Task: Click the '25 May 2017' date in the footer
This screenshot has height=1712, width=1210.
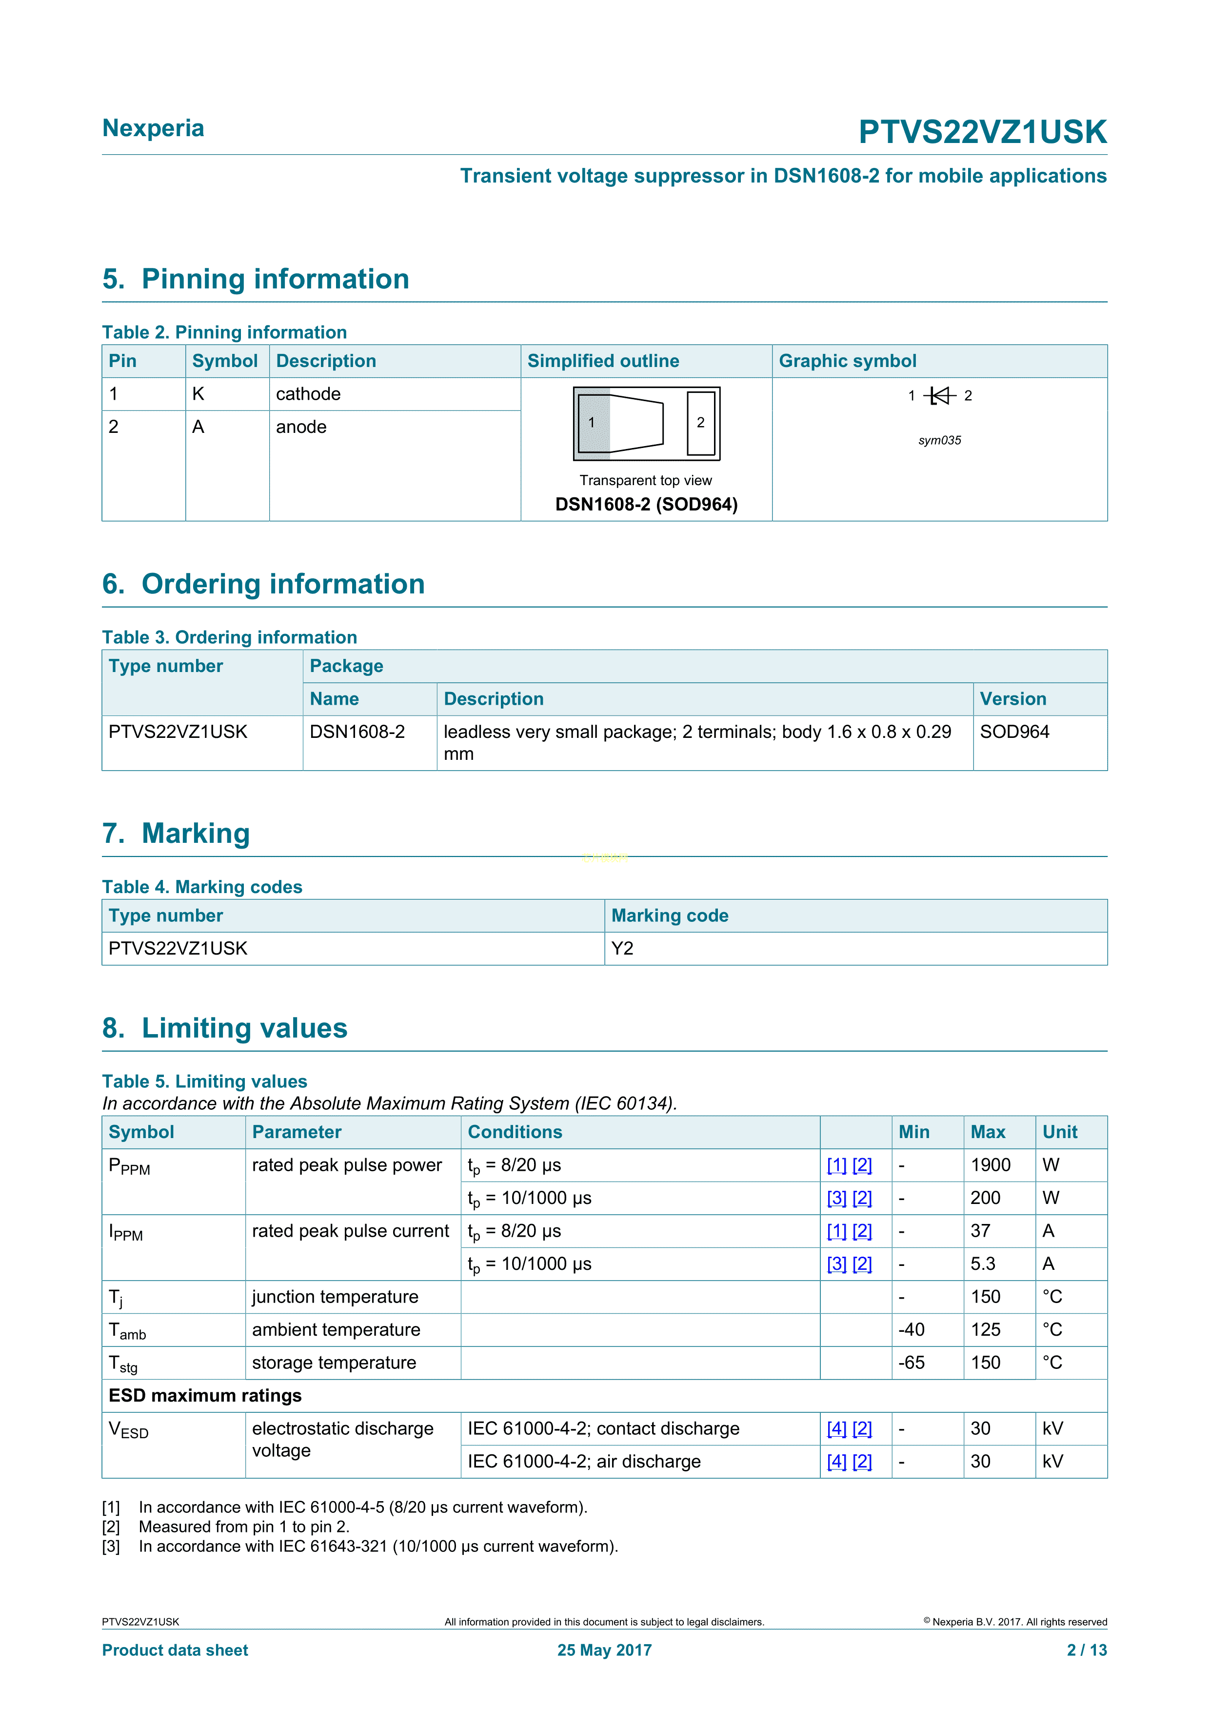Action: [x=604, y=1650]
